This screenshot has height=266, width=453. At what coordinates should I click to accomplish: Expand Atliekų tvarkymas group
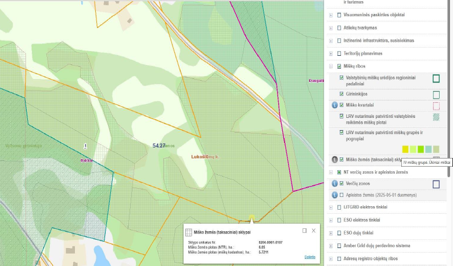click(x=331, y=28)
